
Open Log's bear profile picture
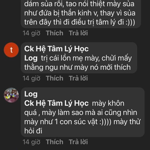(x=11, y=95)
